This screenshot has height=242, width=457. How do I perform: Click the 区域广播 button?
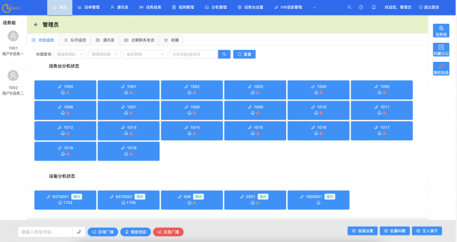102,232
